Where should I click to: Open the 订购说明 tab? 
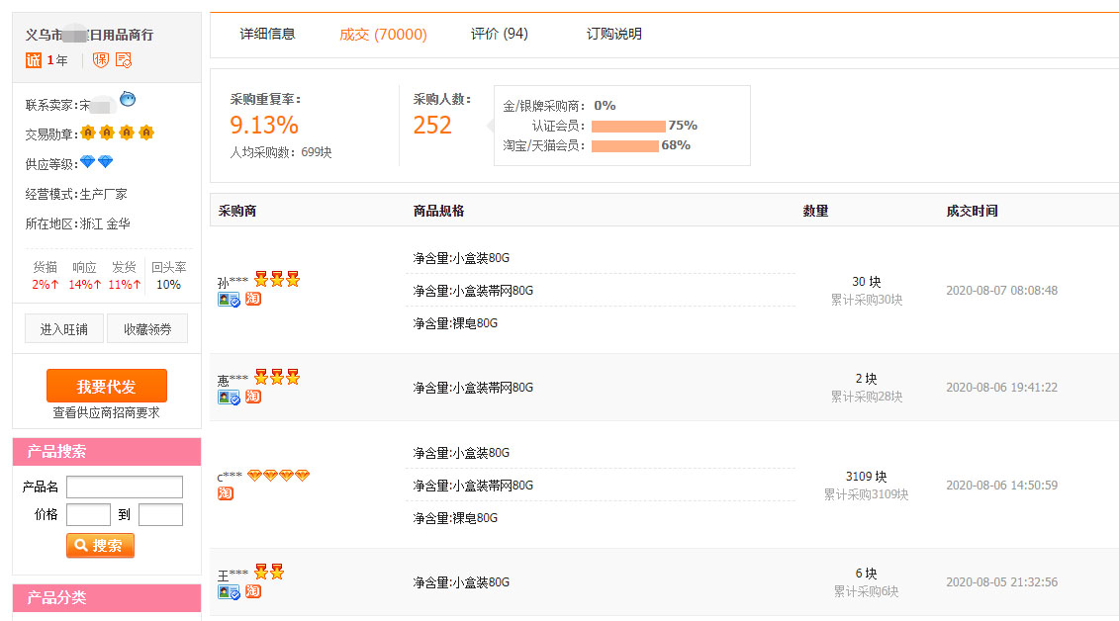pyautogui.click(x=613, y=34)
